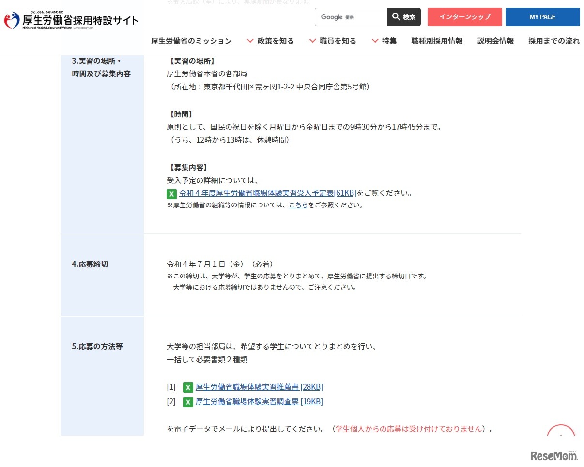Select the 【時間】 label
Image resolution: width=584 pixels, height=467 pixels.
pos(181,114)
